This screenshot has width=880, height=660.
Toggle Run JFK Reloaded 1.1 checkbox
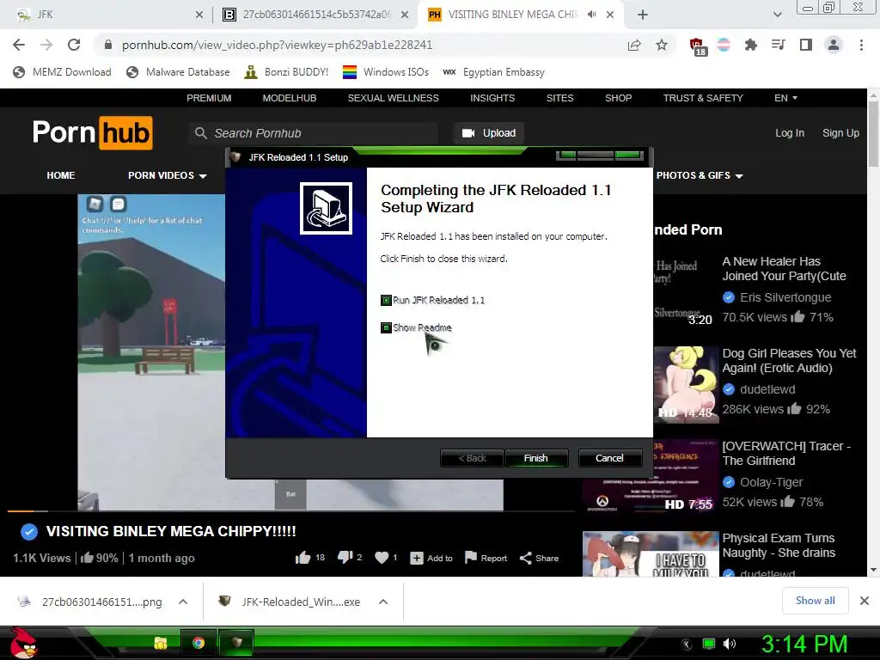tap(386, 300)
